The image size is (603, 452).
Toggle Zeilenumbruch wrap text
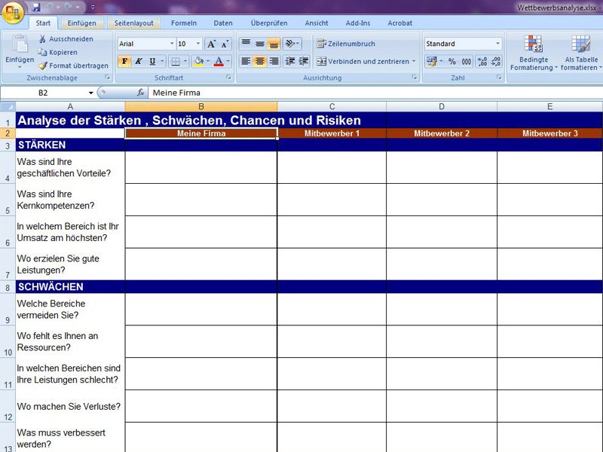click(346, 44)
